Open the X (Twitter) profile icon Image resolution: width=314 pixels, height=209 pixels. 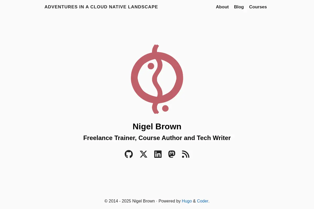tap(143, 154)
